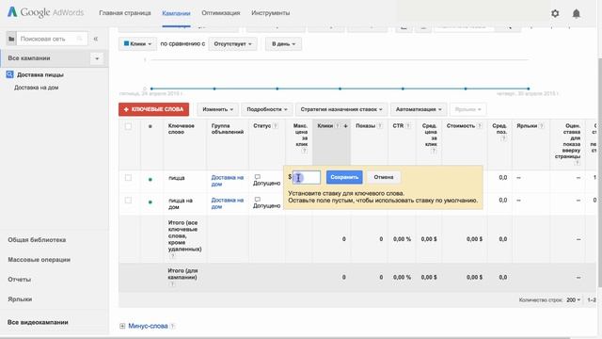602x339 pixels.
Task: Tick the select-all checkbox in table header
Action: coord(128,126)
